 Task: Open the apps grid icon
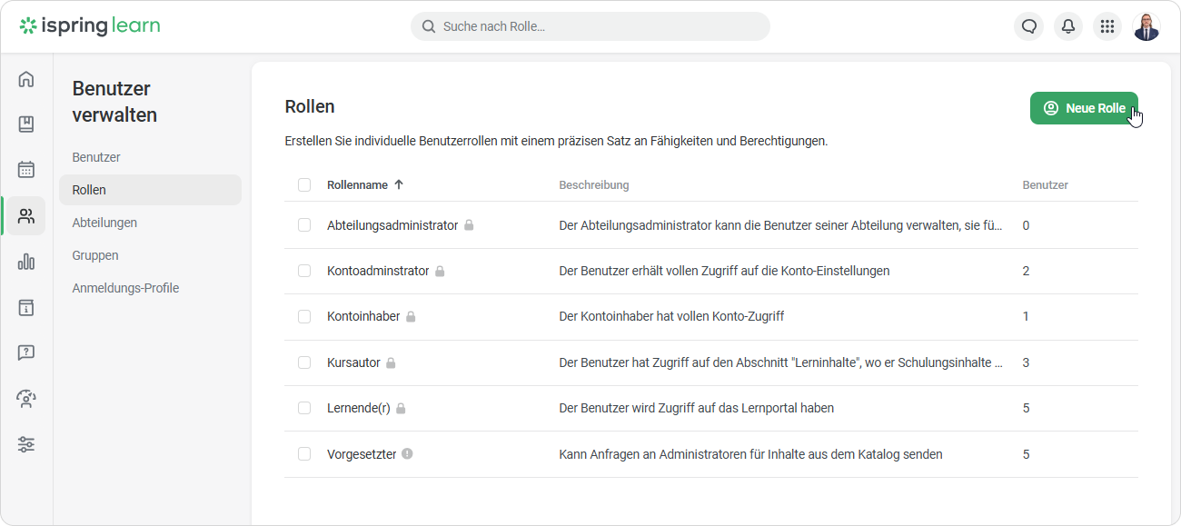pyautogui.click(x=1107, y=26)
